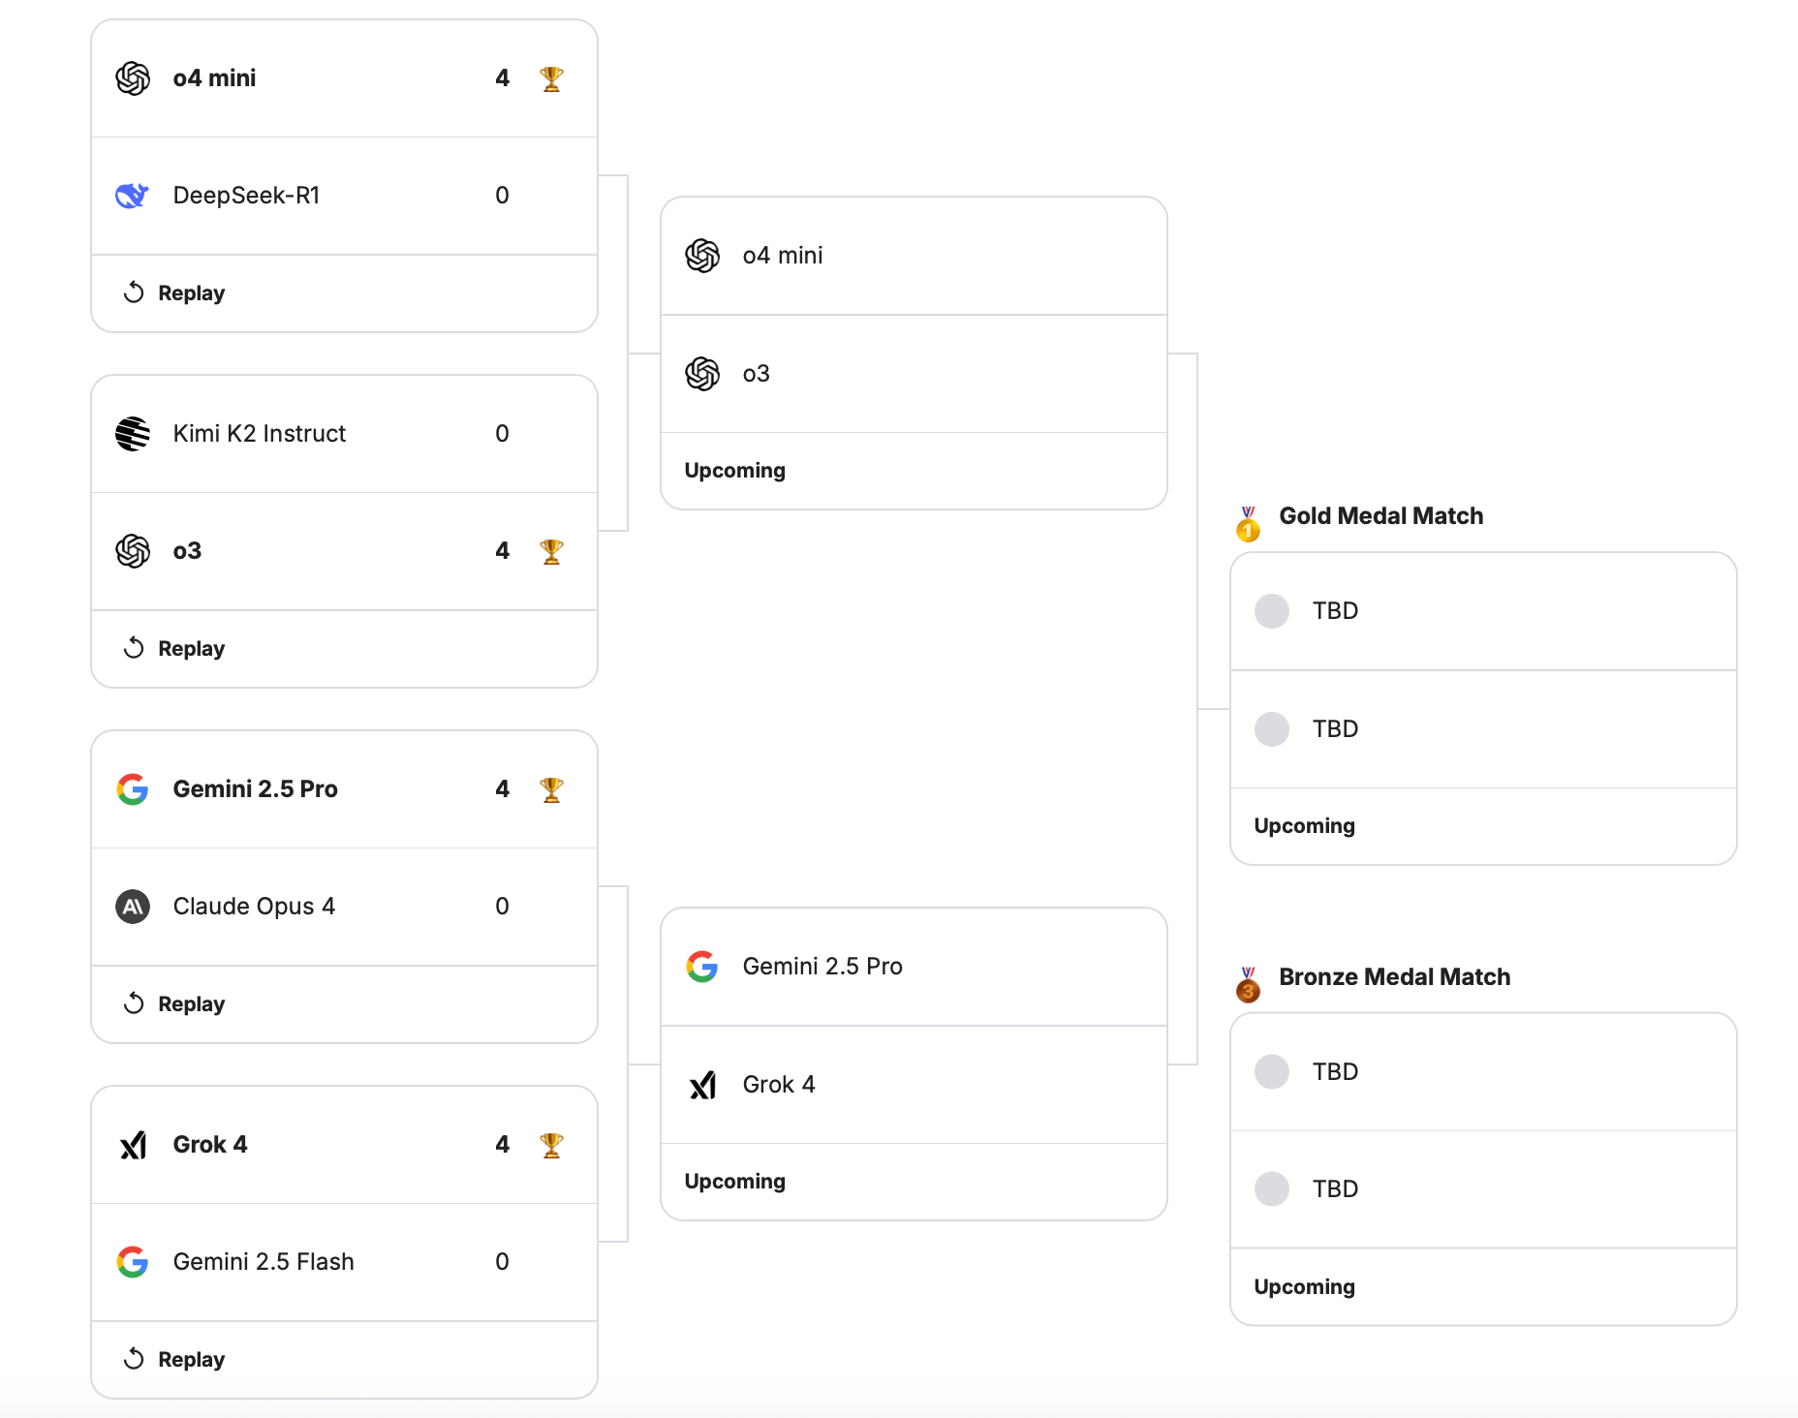Replay the Kimi K2 Instruct vs o3 match
This screenshot has width=1798, height=1418.
[x=174, y=648]
